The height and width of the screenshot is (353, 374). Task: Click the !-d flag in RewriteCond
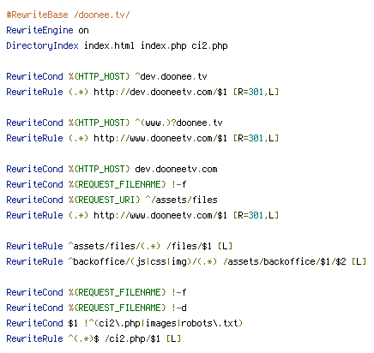(x=179, y=308)
